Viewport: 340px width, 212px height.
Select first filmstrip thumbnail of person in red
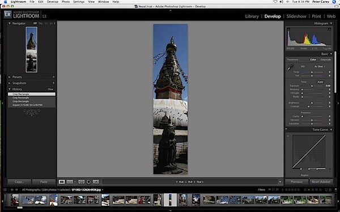pos(15,200)
